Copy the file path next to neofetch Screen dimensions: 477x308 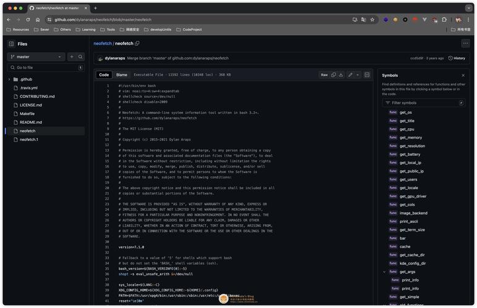click(x=137, y=44)
